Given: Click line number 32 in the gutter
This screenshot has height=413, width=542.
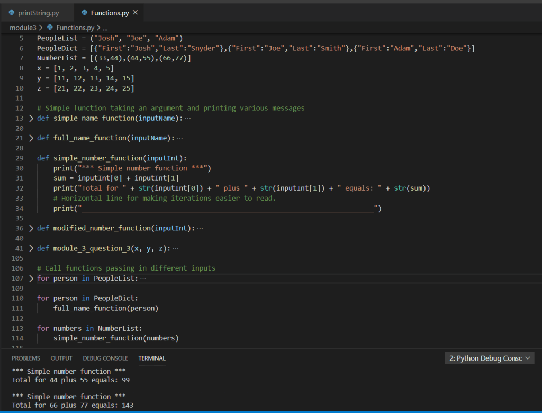Looking at the screenshot, I should (19, 188).
